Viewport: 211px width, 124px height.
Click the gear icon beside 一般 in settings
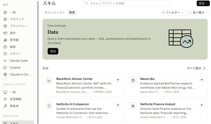point(5,12)
